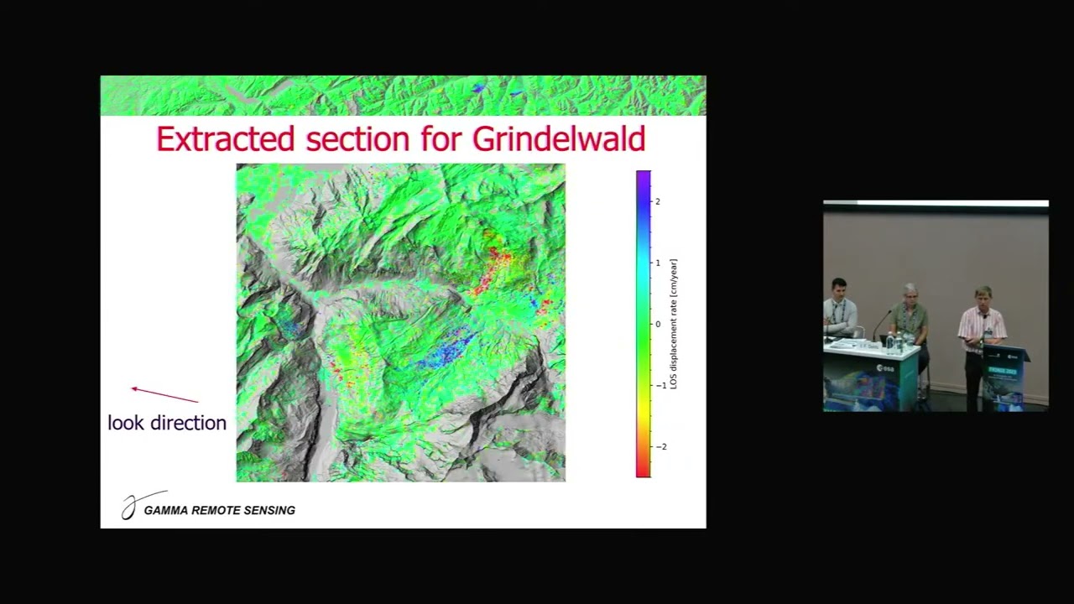1074x604 pixels.
Task: Click the slide title 'Extracted section for Grindelwald'
Action: point(400,139)
